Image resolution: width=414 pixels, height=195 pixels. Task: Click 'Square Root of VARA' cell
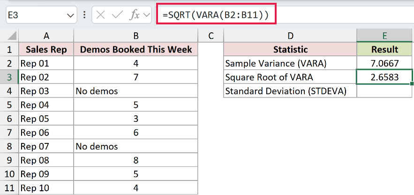point(290,77)
